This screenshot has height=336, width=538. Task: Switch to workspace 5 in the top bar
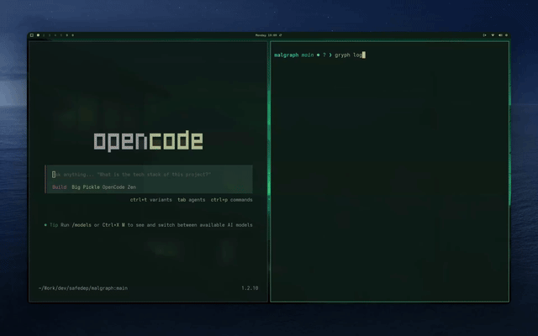pos(61,35)
